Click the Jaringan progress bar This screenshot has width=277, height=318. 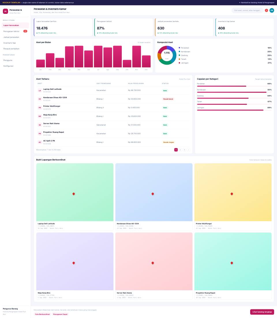(234, 110)
